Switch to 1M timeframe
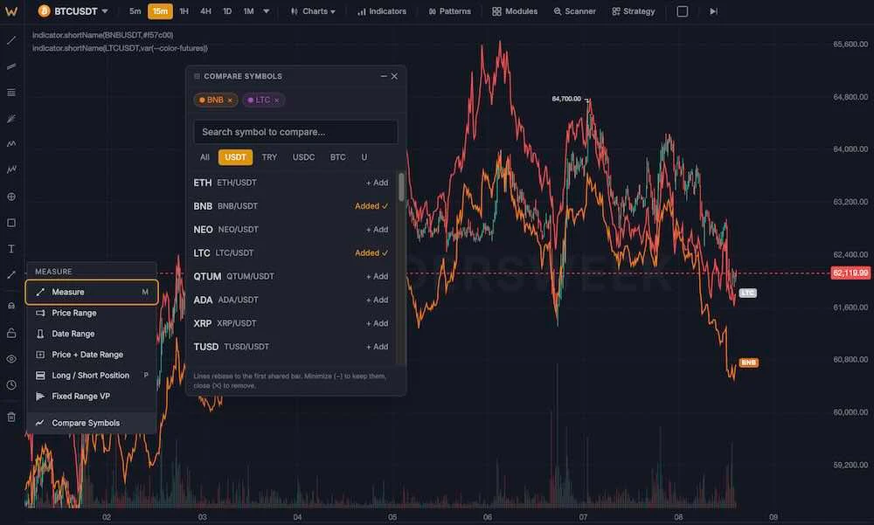Viewport: 874px width, 525px height. pyautogui.click(x=248, y=11)
